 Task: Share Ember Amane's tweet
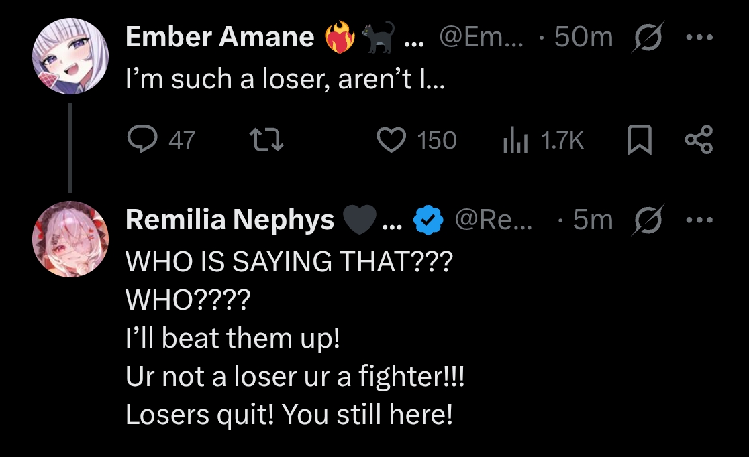tap(699, 140)
